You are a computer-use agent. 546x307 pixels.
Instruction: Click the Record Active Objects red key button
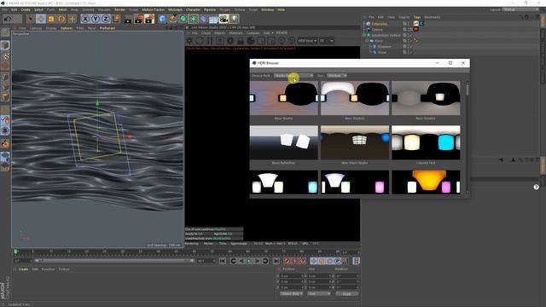[x=287, y=261]
